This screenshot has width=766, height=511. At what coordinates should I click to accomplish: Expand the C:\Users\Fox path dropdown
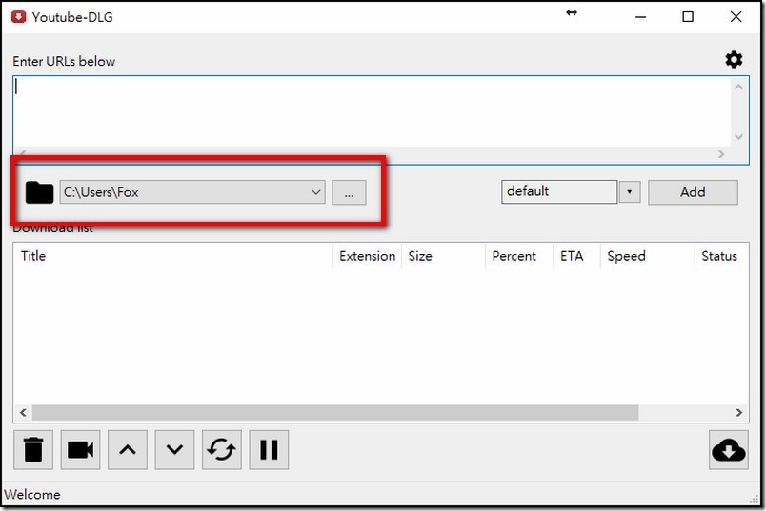tap(316, 192)
